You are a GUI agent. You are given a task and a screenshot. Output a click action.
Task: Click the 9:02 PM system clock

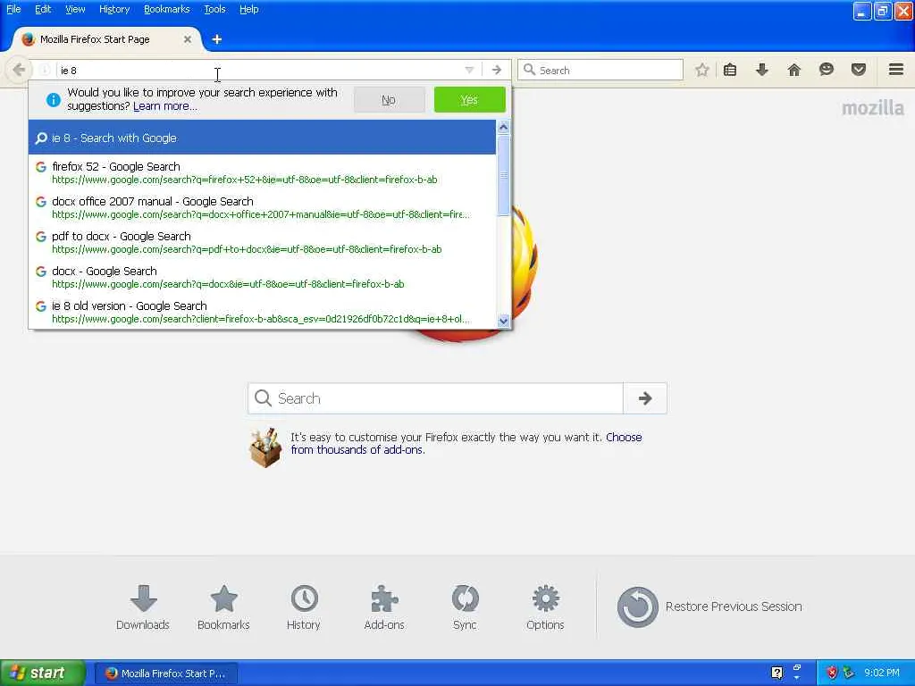[882, 673]
